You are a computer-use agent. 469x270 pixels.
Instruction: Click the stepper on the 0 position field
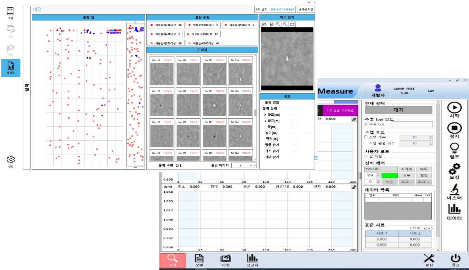coord(378,182)
